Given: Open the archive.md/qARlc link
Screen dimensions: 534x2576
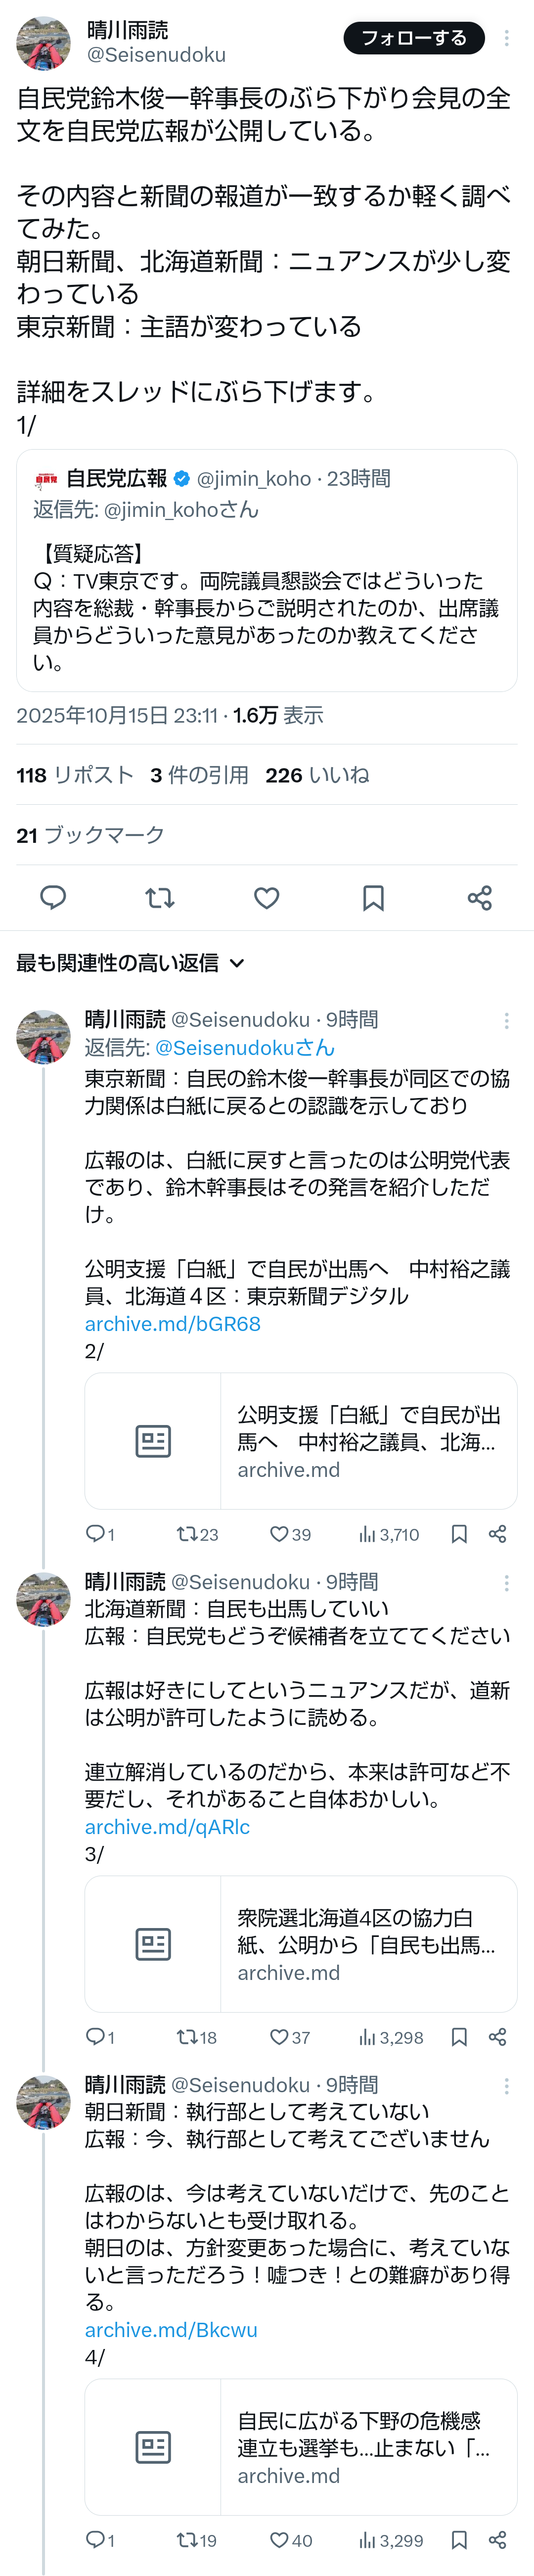Looking at the screenshot, I should (x=167, y=1827).
